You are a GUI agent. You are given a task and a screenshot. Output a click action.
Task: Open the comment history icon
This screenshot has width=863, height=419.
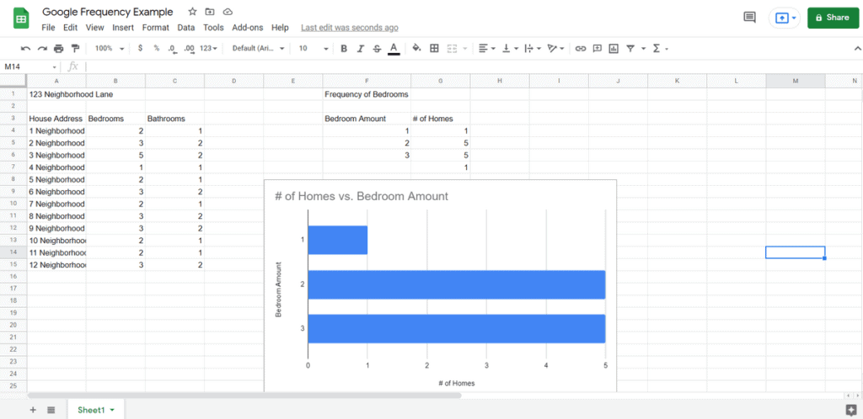pos(749,17)
